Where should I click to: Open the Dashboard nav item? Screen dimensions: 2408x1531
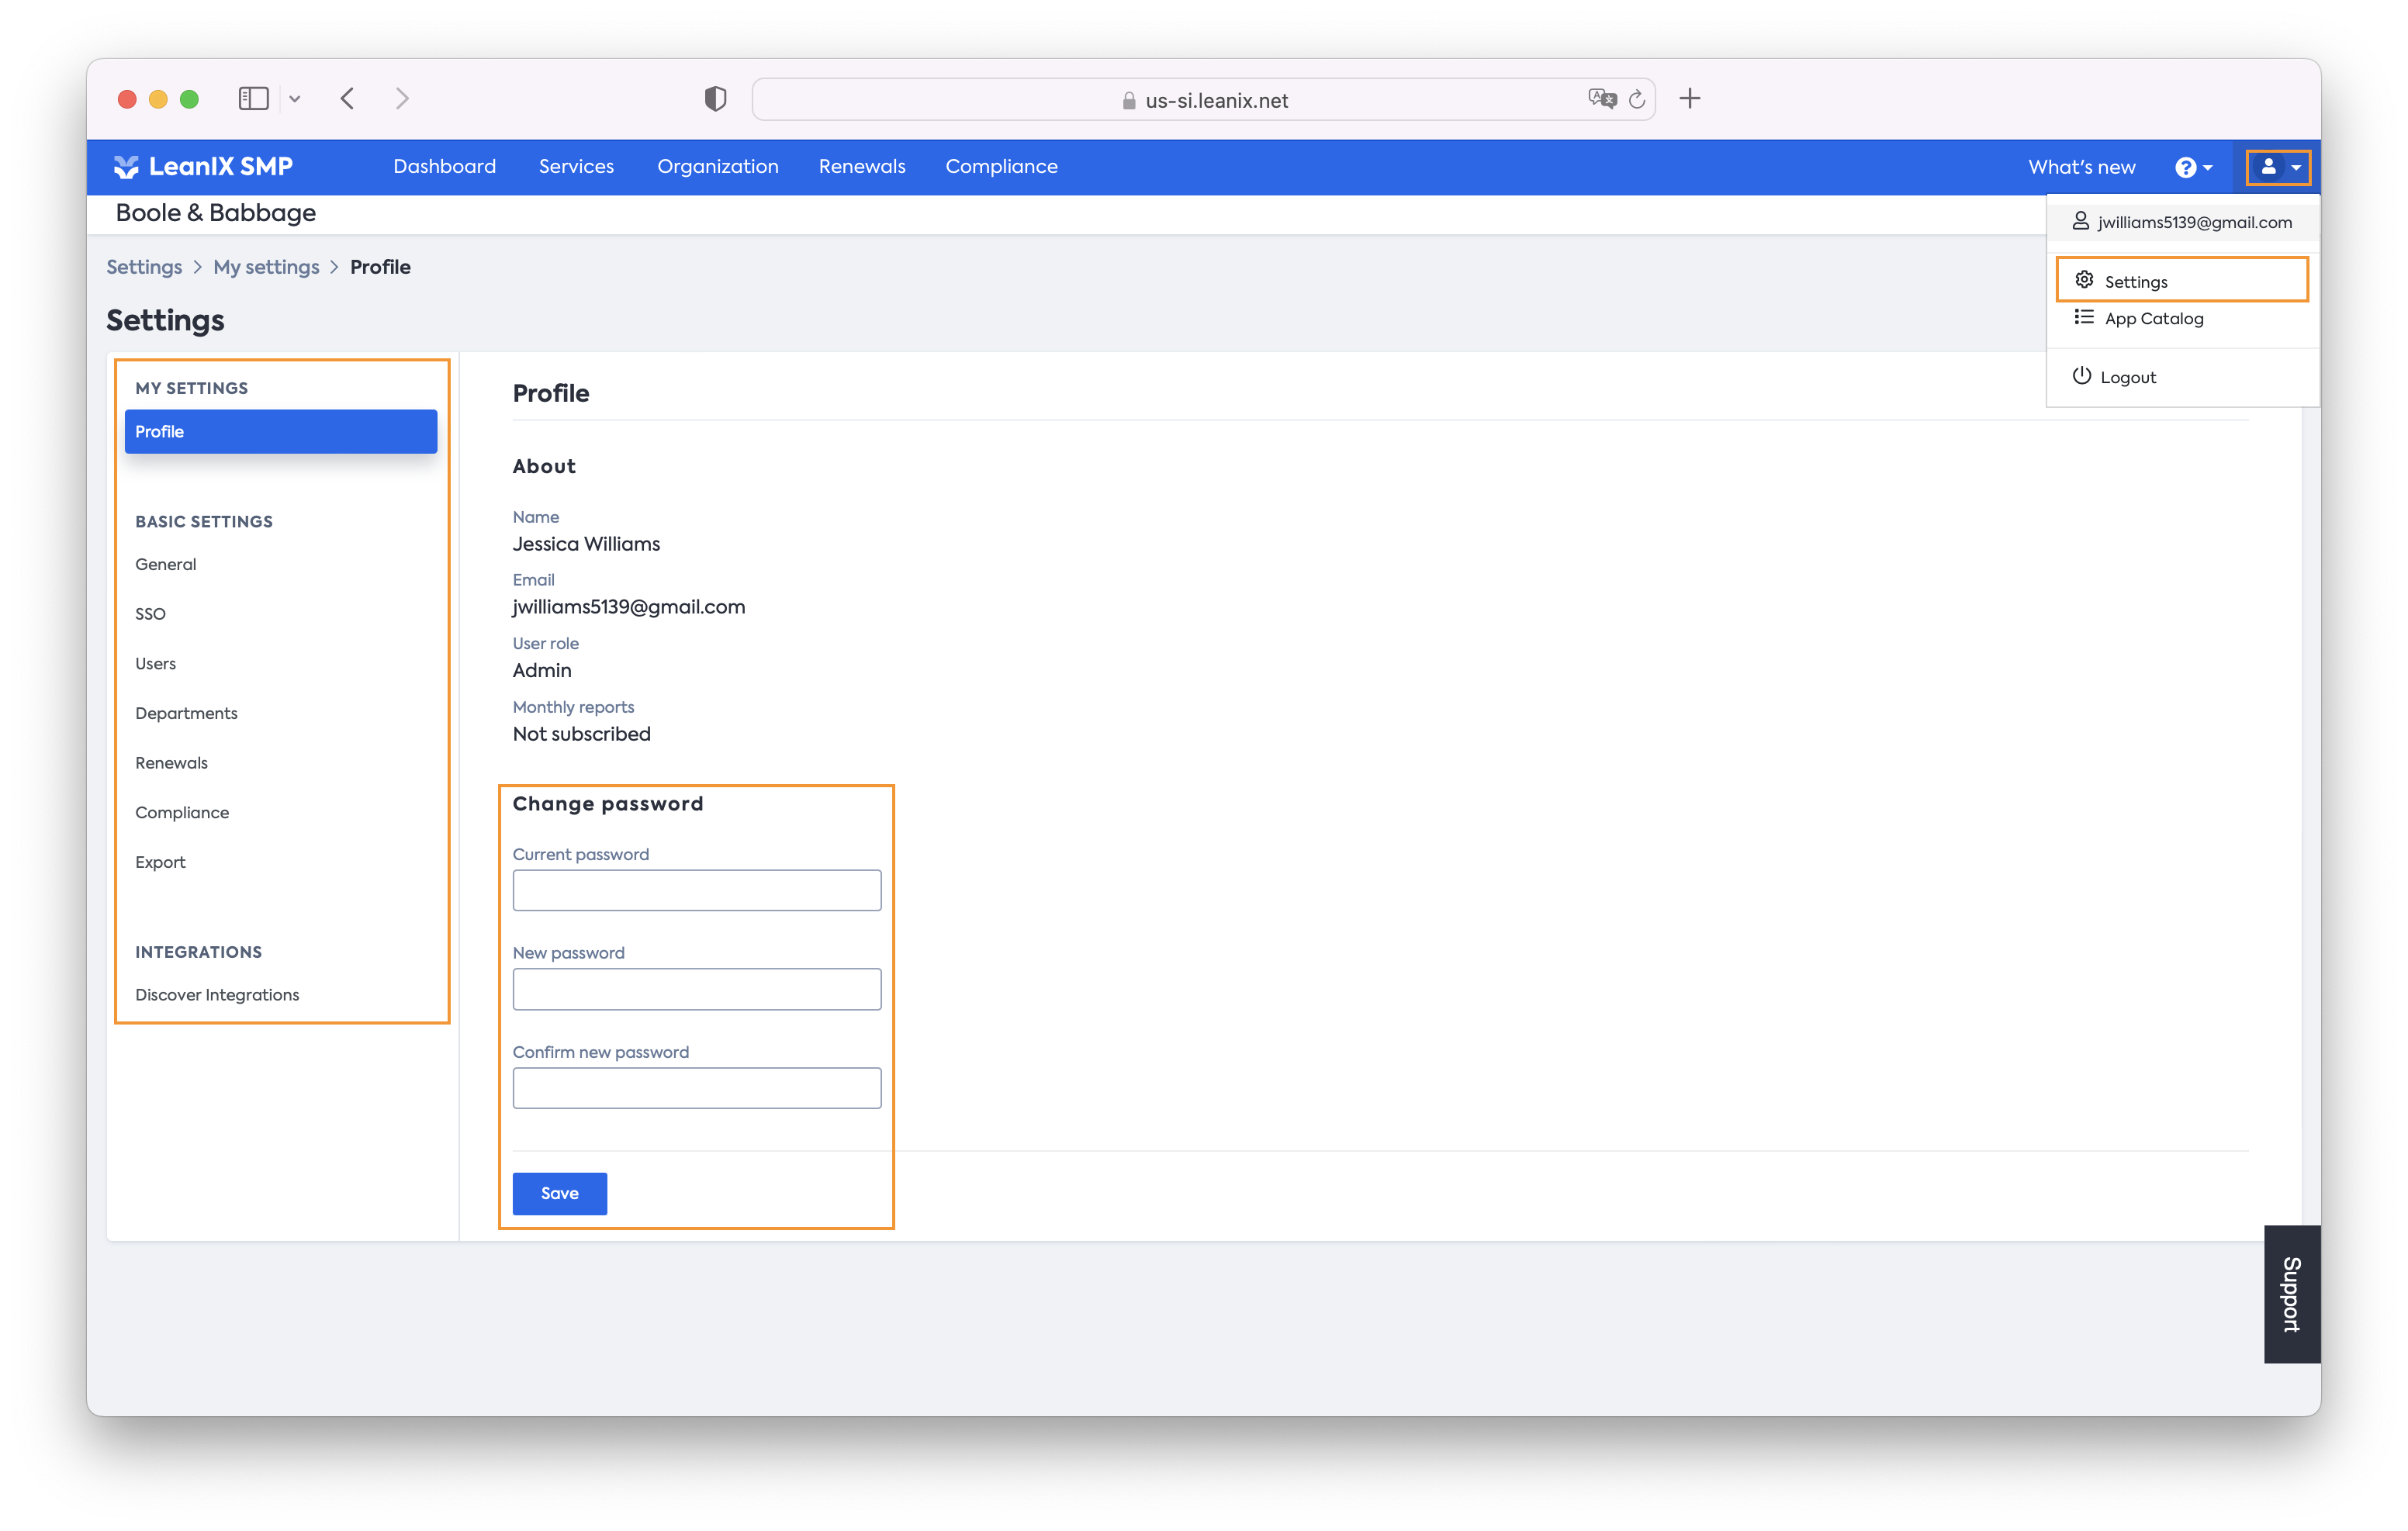(444, 166)
